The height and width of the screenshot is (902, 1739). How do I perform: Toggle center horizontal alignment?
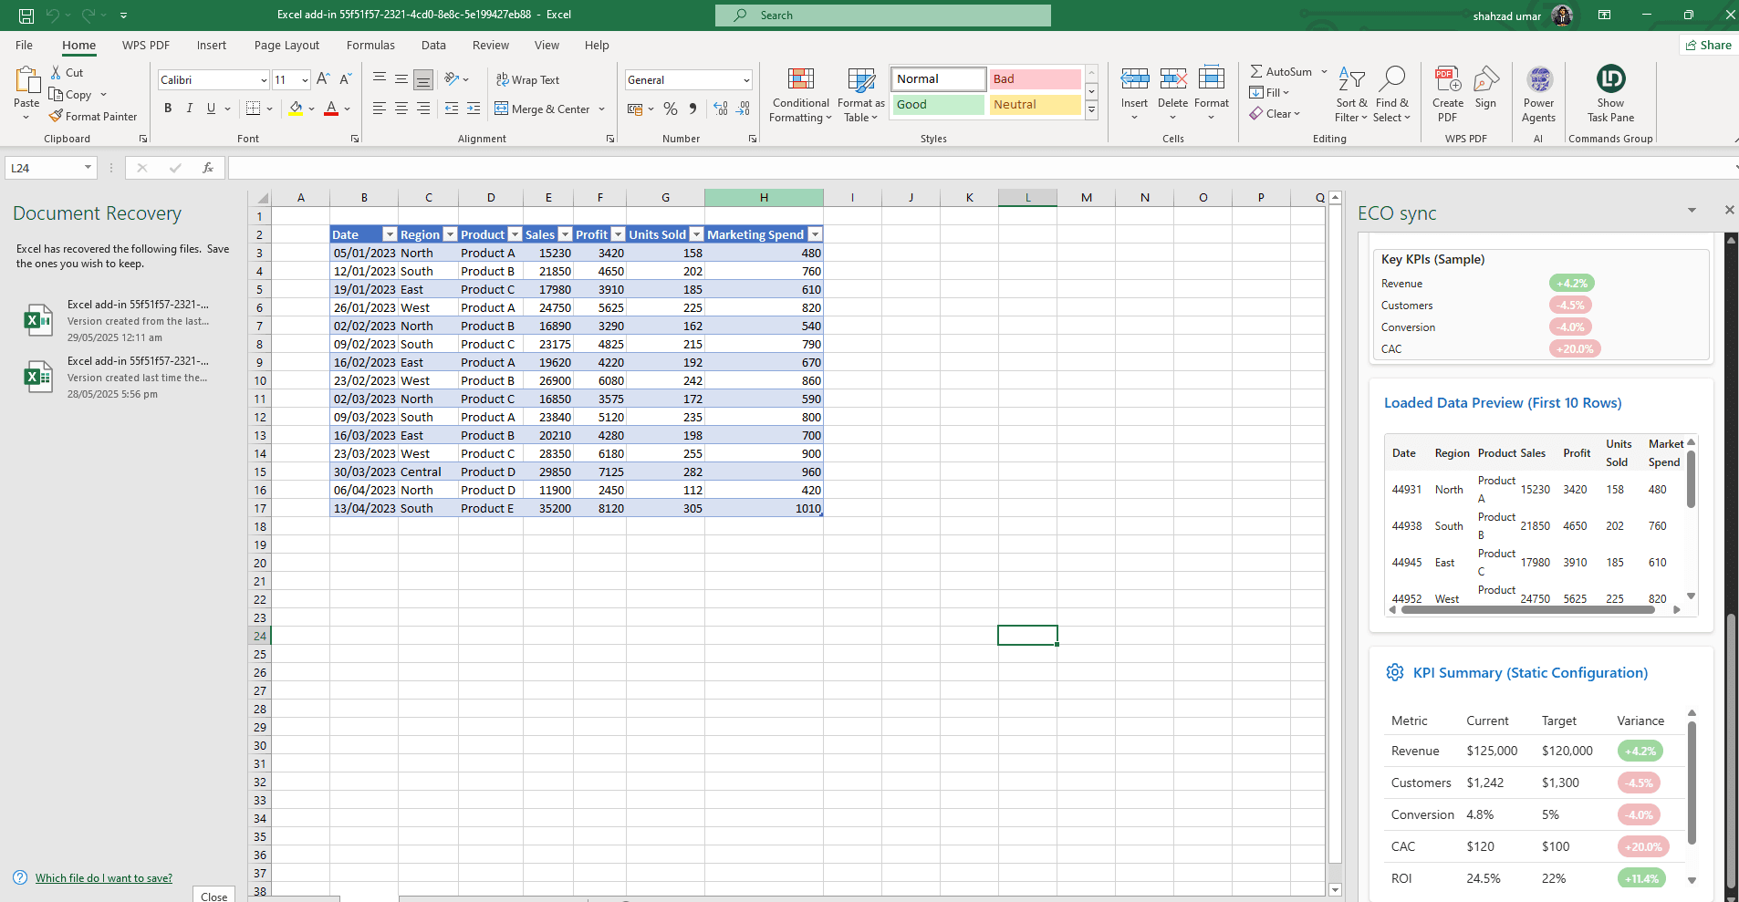coord(401,109)
